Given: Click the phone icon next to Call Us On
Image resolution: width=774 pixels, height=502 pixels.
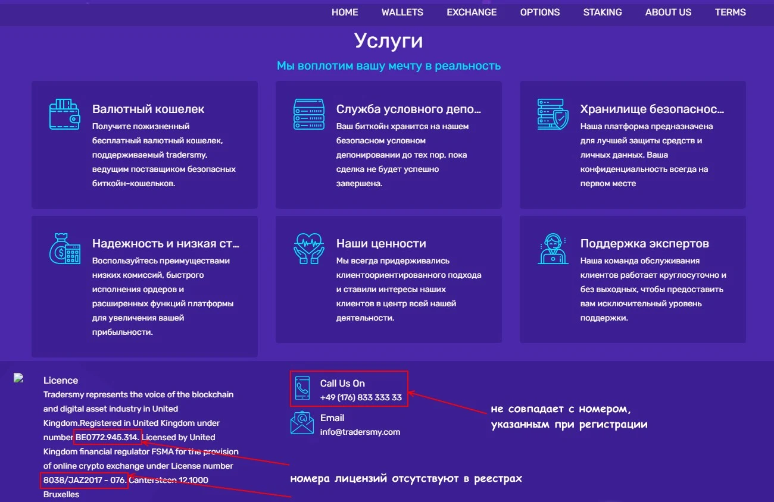Looking at the screenshot, I should 302,388.
